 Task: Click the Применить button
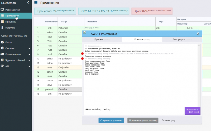tap(143, 120)
